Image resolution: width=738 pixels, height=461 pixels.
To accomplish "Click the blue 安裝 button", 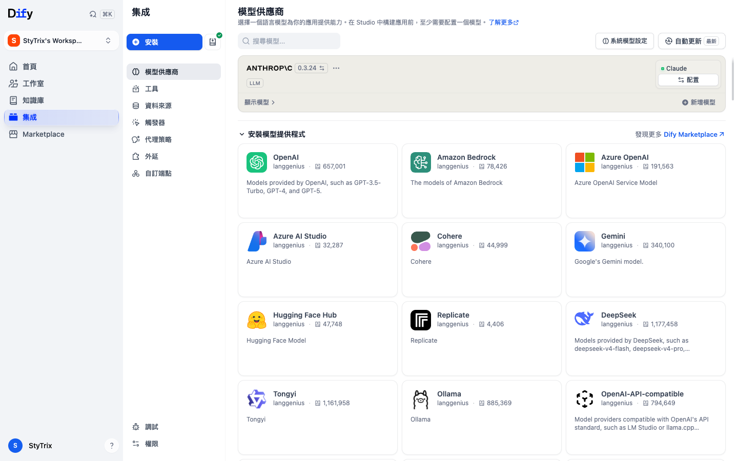I will pyautogui.click(x=165, y=42).
